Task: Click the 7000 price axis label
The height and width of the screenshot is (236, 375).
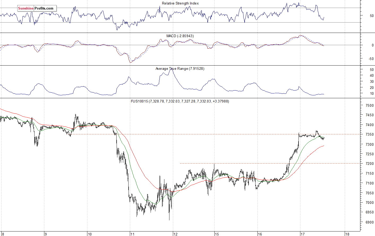Action: (x=370, y=203)
